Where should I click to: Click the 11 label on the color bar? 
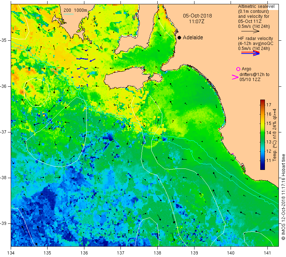269,161
